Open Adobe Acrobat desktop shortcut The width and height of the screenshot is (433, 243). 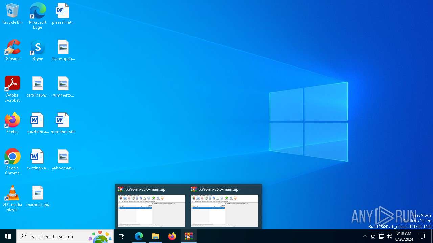click(x=13, y=89)
